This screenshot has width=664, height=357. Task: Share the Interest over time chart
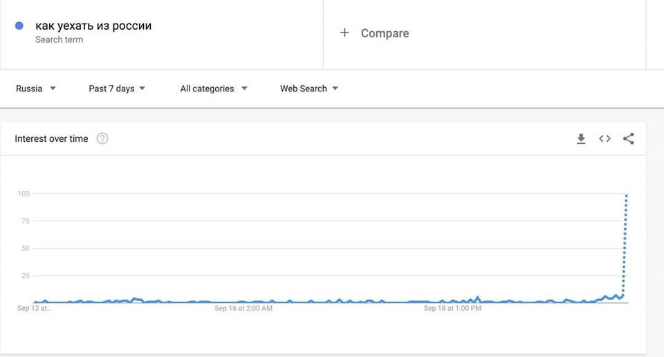629,138
